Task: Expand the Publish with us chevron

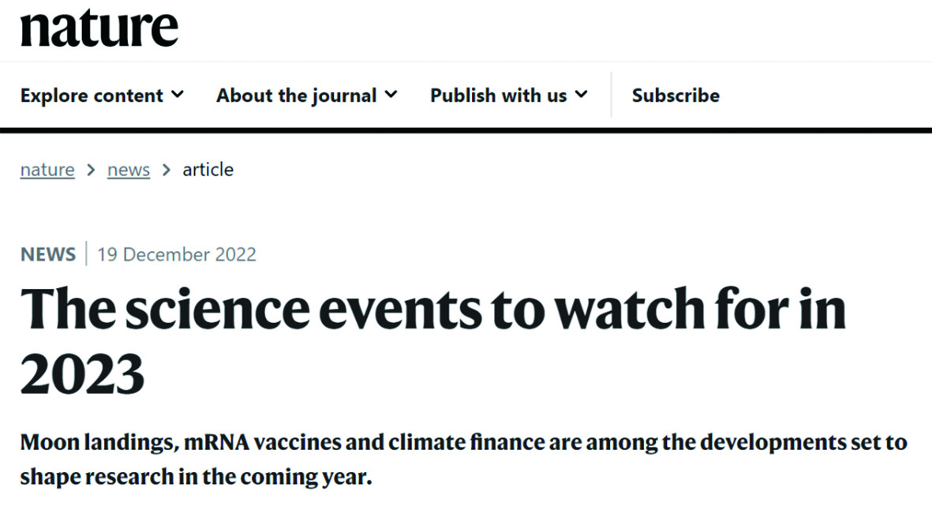Action: click(x=582, y=95)
